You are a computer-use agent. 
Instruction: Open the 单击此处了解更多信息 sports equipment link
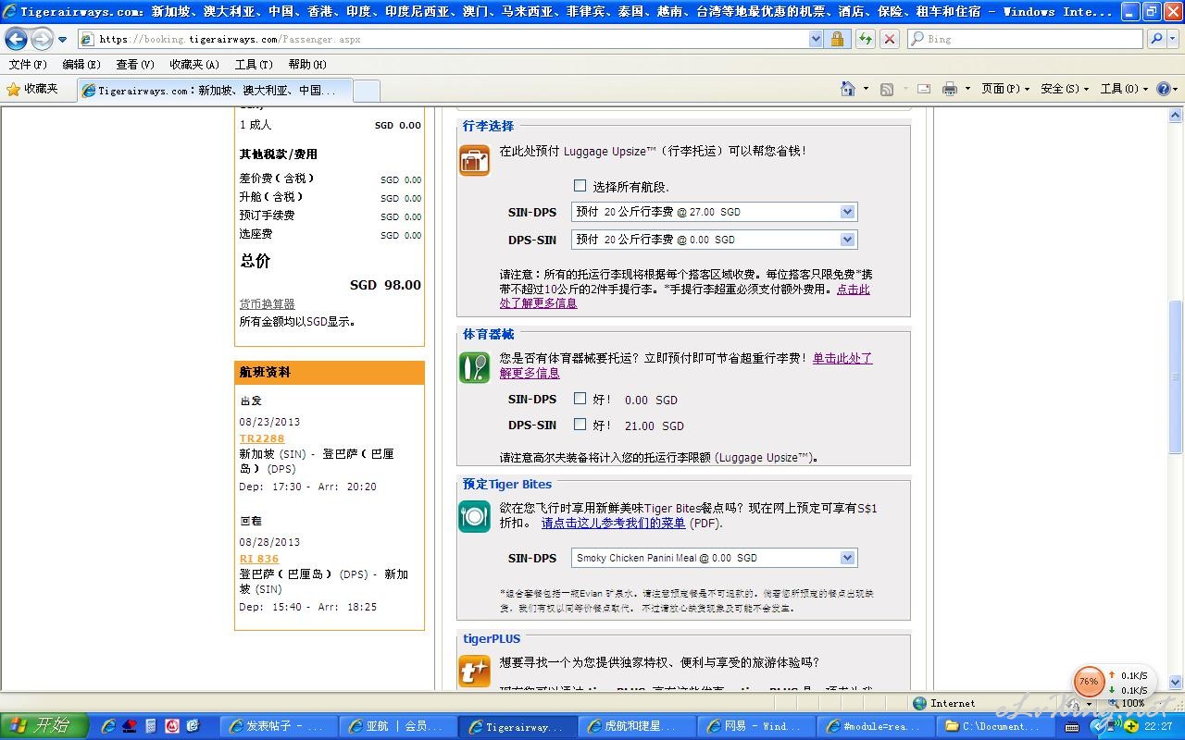pyautogui.click(x=686, y=365)
